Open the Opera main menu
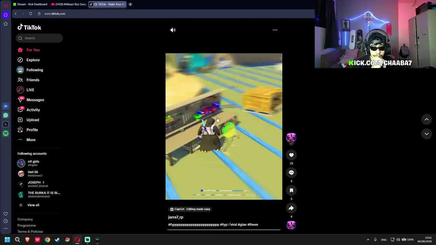The image size is (436, 245). (x=5, y=5)
